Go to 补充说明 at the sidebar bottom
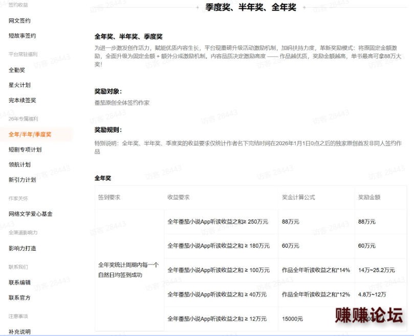Image resolution: width=414 pixels, height=336 pixels. coord(19,331)
